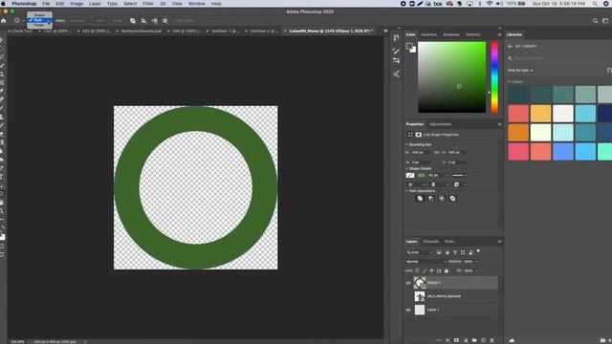Click the Libraries search field
Viewport: 612px width, 344px height.
(558, 58)
